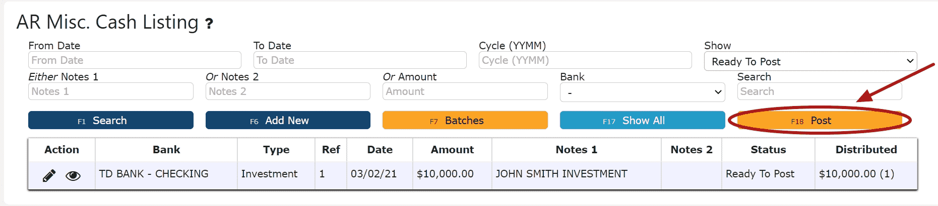Image resolution: width=938 pixels, height=206 pixels.
Task: Sort by the Amount column header
Action: (452, 150)
